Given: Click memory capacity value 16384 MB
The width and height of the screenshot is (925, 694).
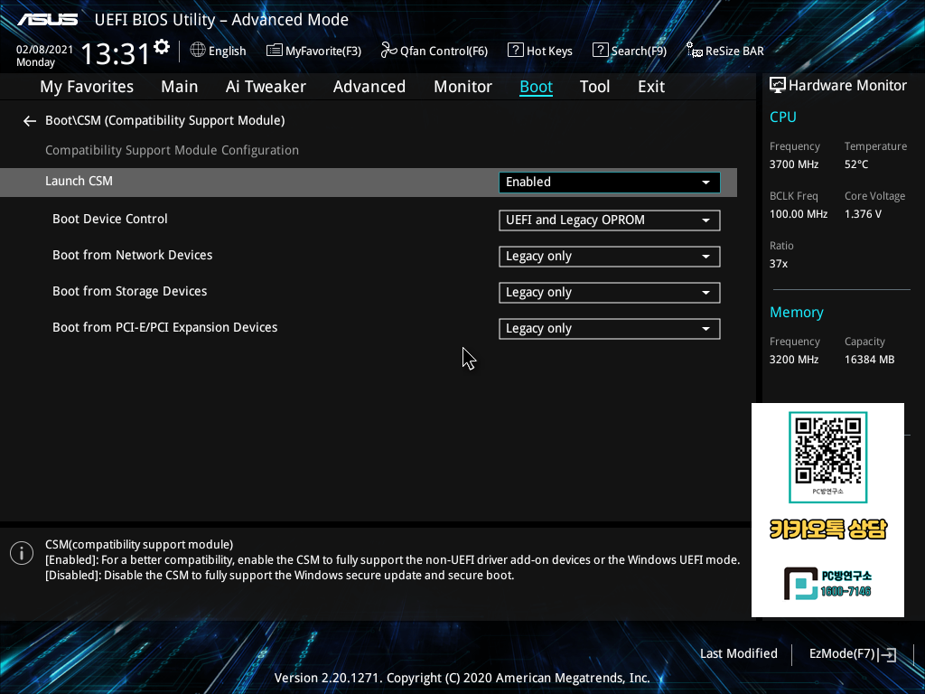Looking at the screenshot, I should pos(869,360).
